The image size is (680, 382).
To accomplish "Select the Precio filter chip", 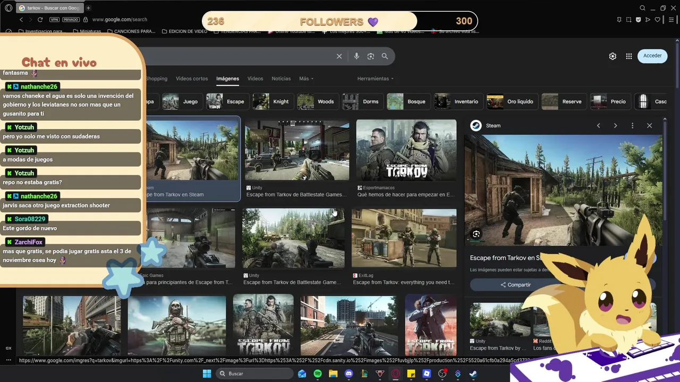I will click(609, 101).
